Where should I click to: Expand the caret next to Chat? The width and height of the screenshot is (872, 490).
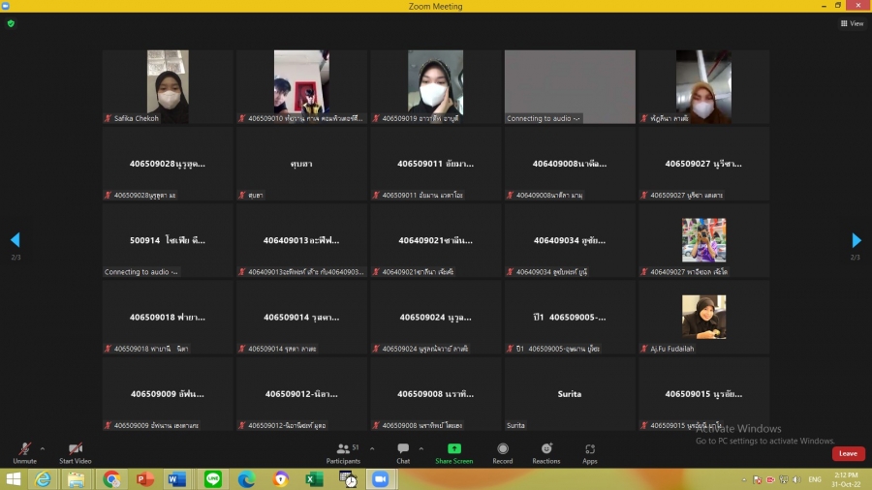[420, 448]
